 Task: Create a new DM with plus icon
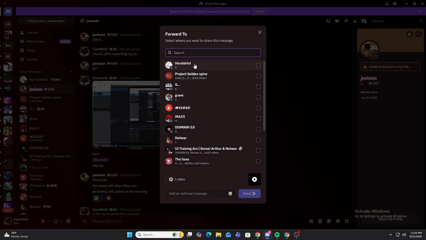71,71
